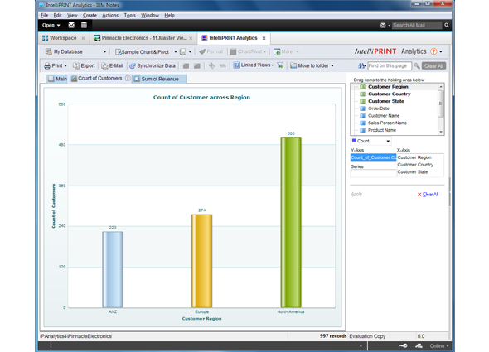Open the calendar icon in the black toolbar
The image size is (489, 352).
[x=84, y=25]
